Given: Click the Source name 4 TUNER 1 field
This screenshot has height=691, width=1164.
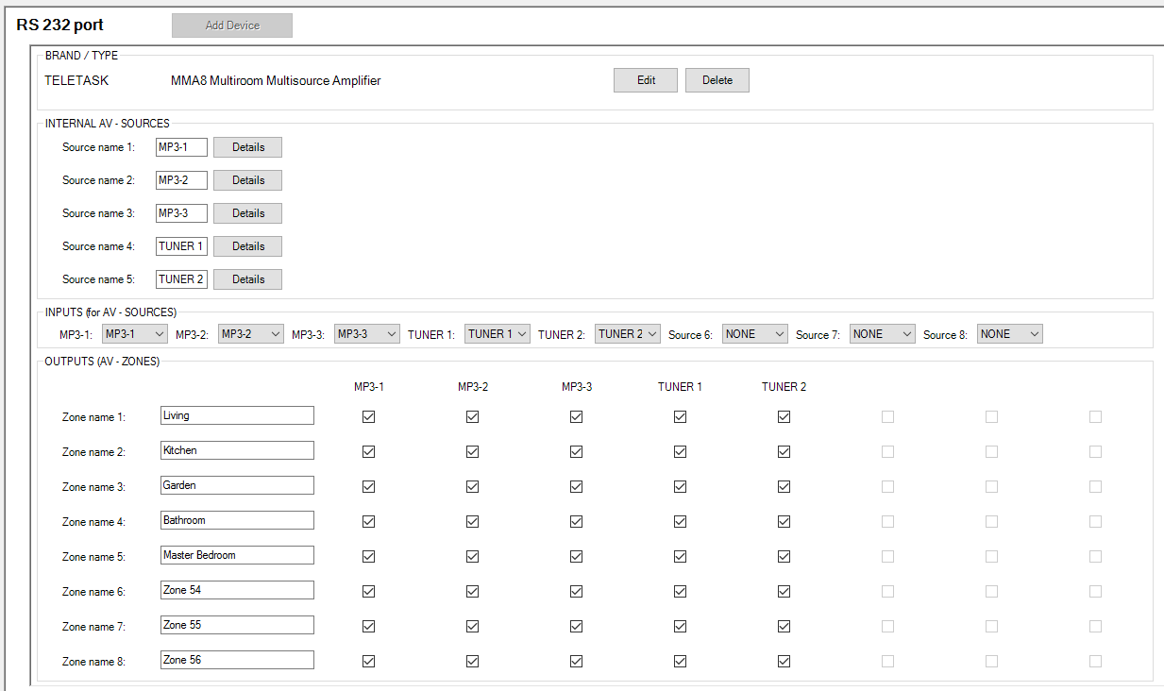Looking at the screenshot, I should 181,246.
